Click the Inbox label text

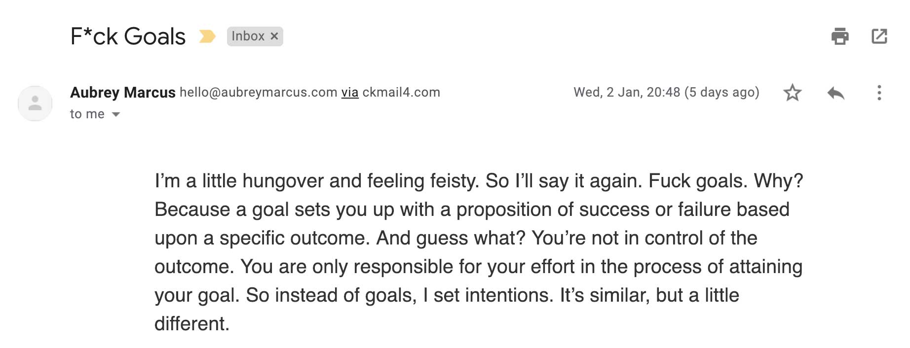(248, 36)
